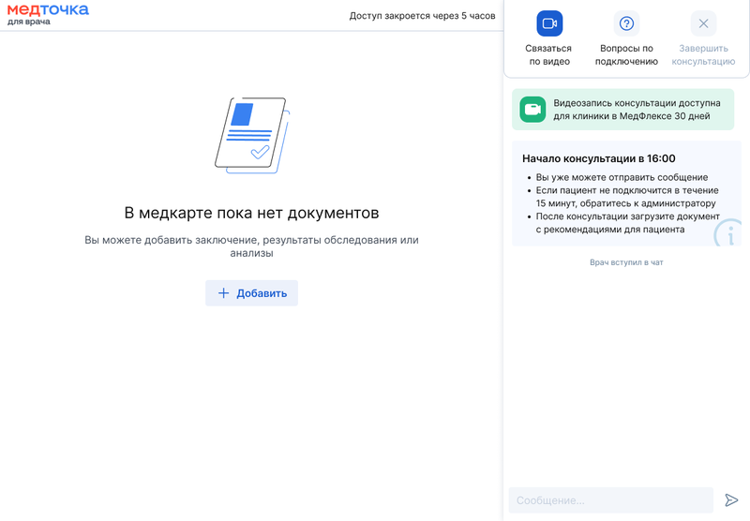
Task: Click the 'В медкарте пока нет документов' heading
Action: pos(251,213)
